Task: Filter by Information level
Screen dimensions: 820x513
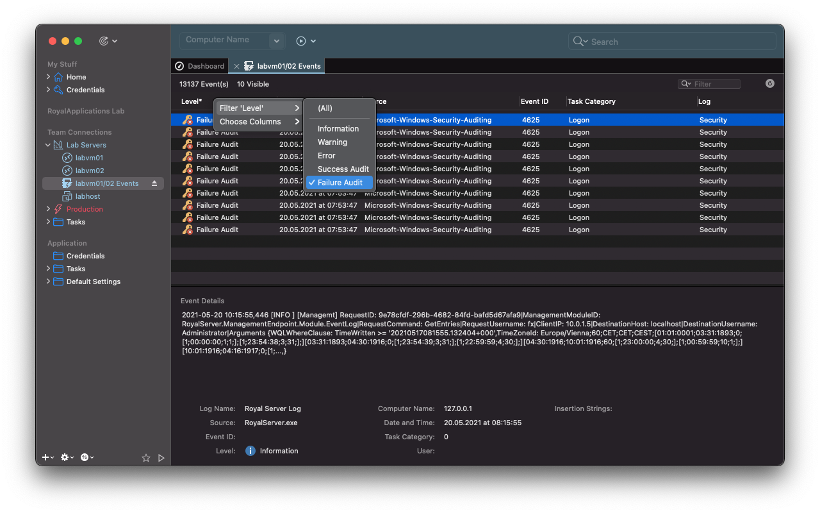Action: pyautogui.click(x=340, y=129)
